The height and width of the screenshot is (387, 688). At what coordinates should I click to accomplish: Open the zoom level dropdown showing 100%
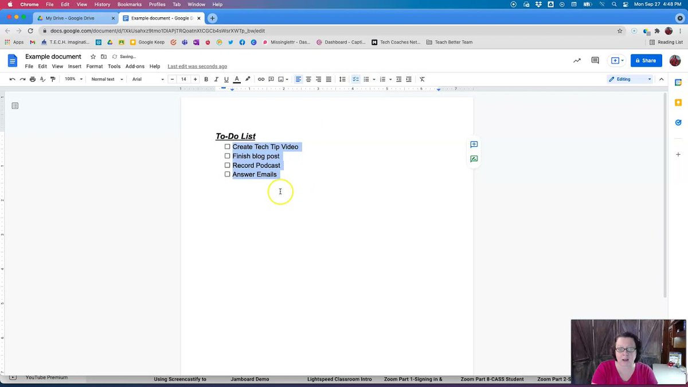tap(73, 79)
